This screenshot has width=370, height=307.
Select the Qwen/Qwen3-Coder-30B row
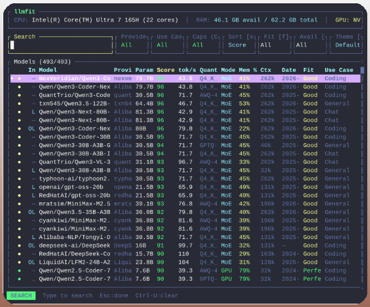(186, 137)
